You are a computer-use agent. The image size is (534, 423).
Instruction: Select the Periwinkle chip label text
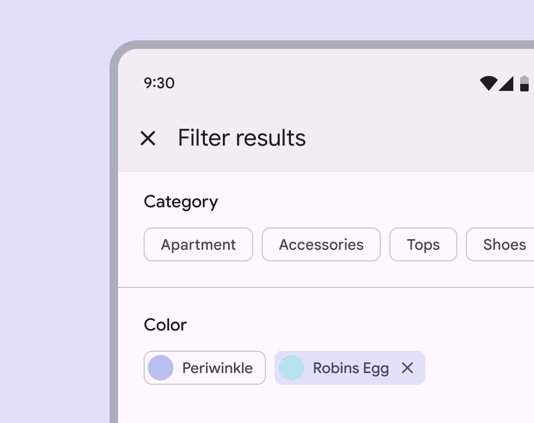217,368
